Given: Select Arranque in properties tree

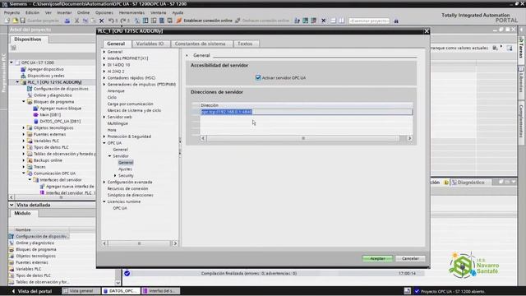Looking at the screenshot, I should point(116,90).
